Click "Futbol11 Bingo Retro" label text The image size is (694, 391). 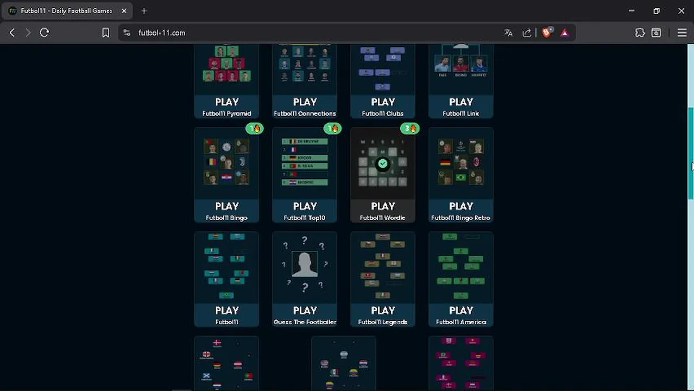[461, 218]
